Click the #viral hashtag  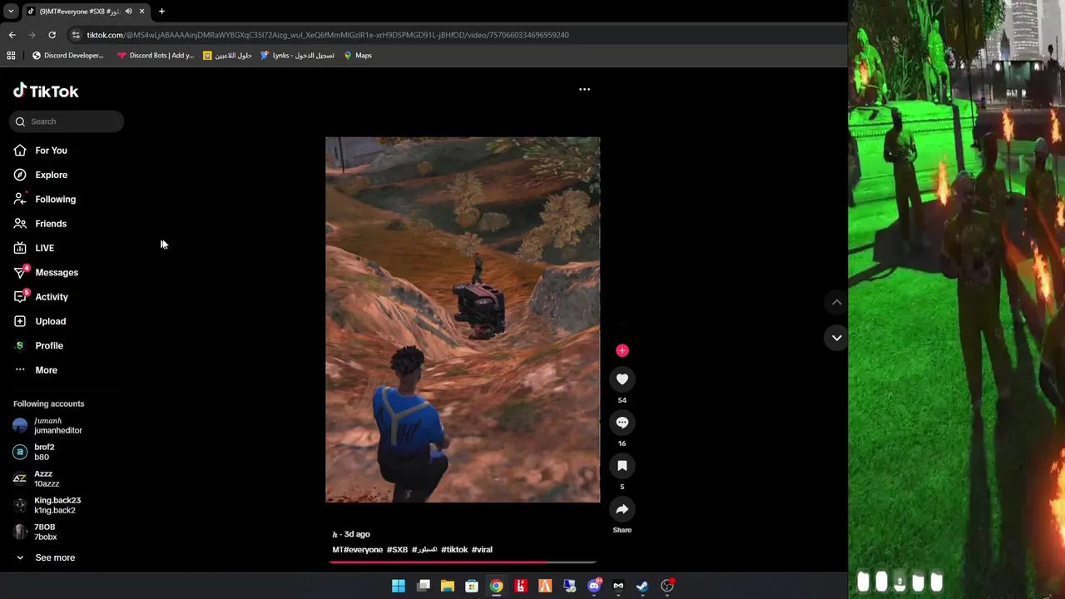(482, 550)
